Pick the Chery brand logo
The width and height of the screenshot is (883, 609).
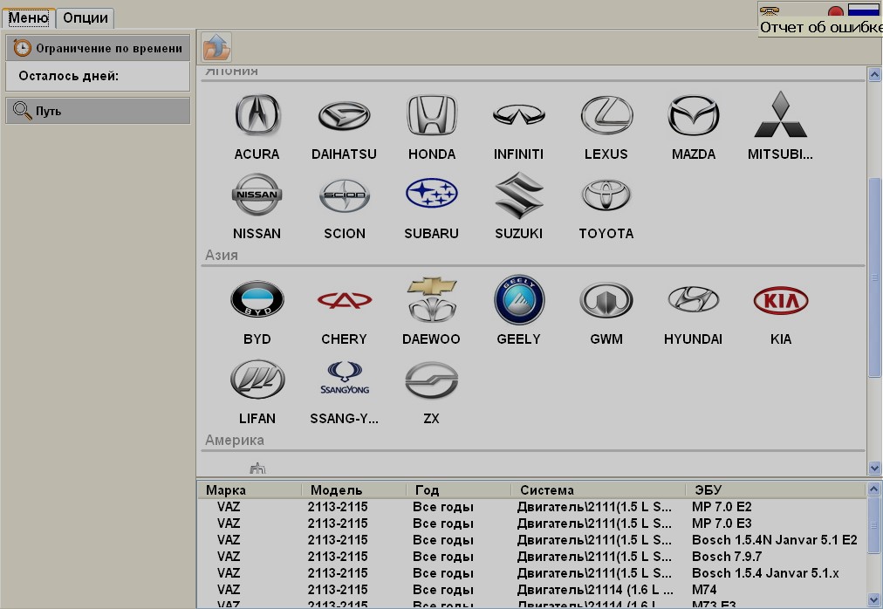pos(344,301)
